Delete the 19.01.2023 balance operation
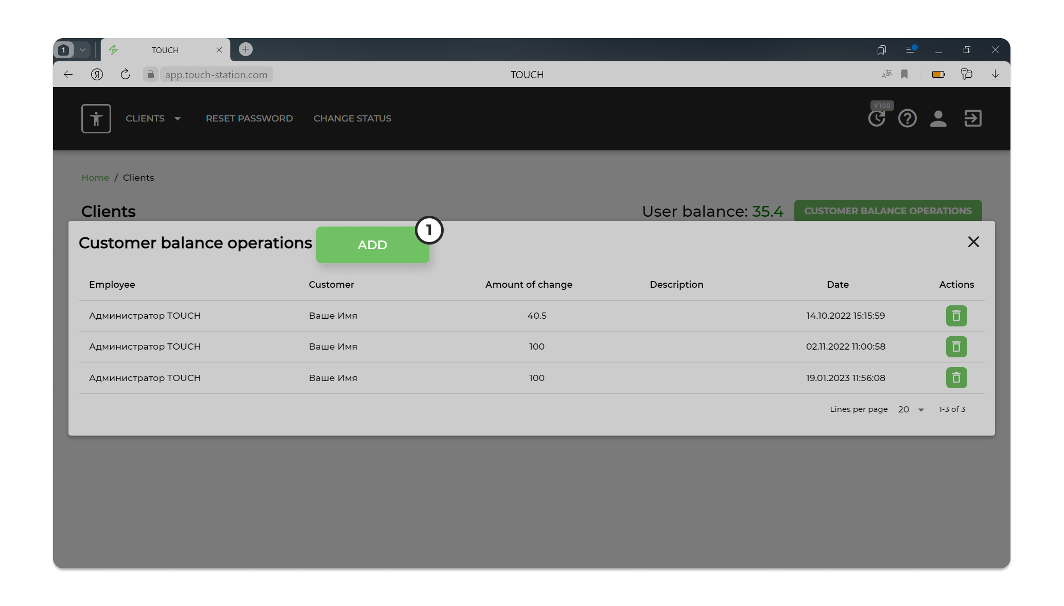 pos(956,378)
